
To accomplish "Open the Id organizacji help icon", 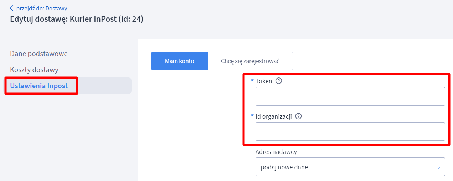I will 299,116.
